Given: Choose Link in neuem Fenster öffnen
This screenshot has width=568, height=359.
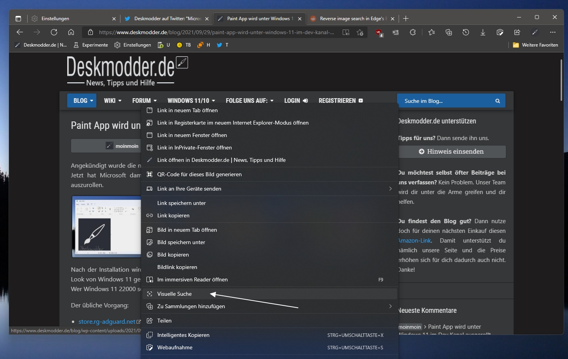Looking at the screenshot, I should pyautogui.click(x=270, y=135).
